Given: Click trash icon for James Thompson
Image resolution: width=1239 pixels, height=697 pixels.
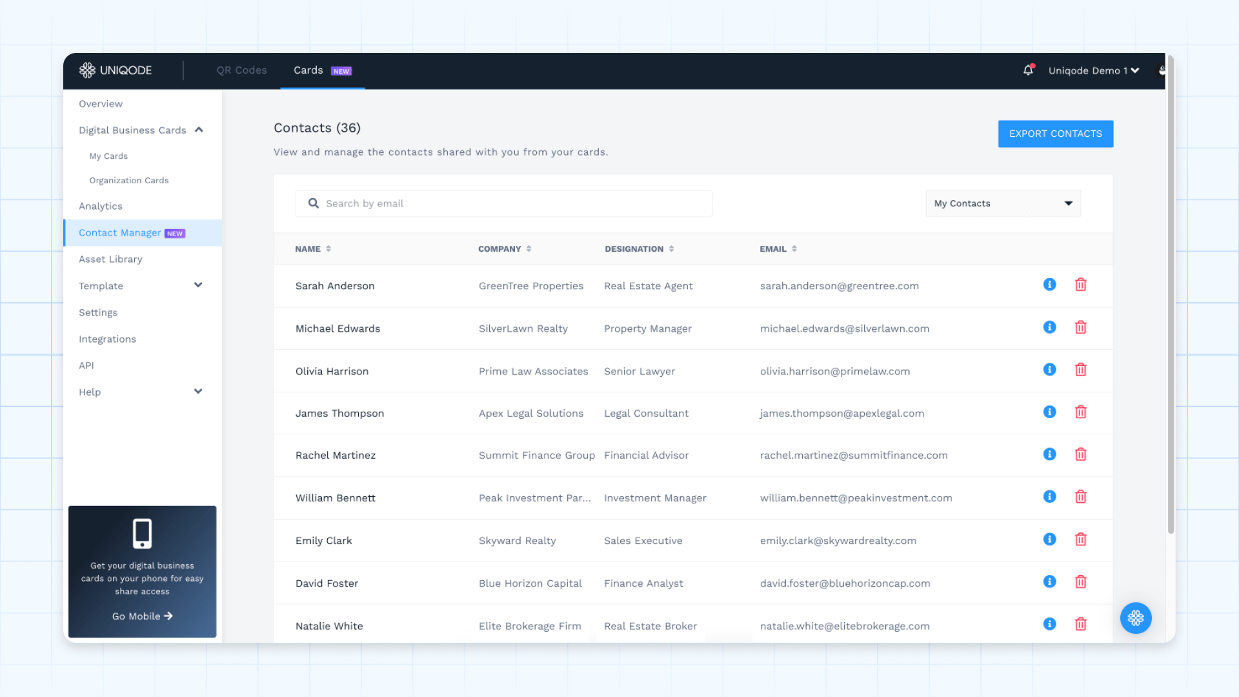Looking at the screenshot, I should coord(1080,412).
